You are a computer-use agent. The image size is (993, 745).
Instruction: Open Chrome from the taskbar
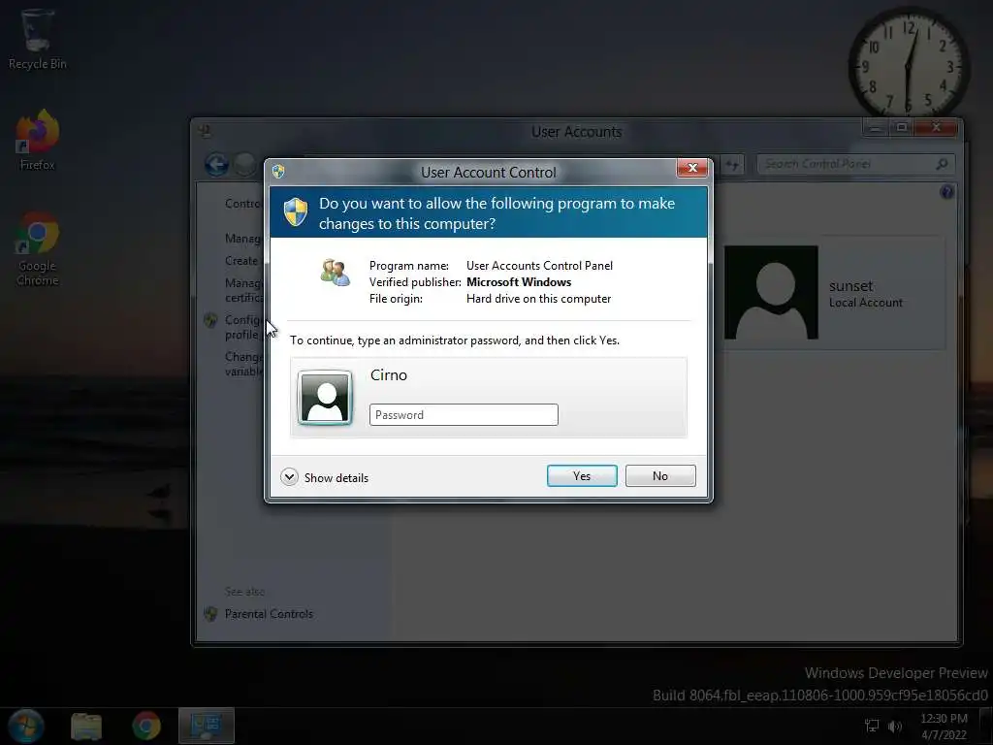click(x=146, y=726)
